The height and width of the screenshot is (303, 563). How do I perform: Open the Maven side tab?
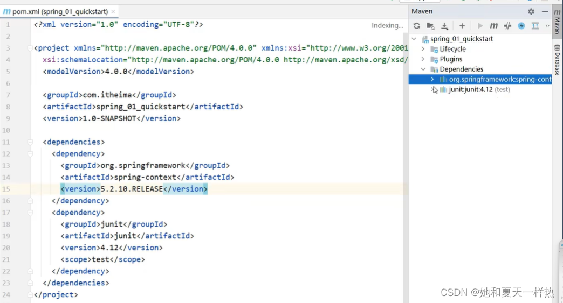point(557,21)
